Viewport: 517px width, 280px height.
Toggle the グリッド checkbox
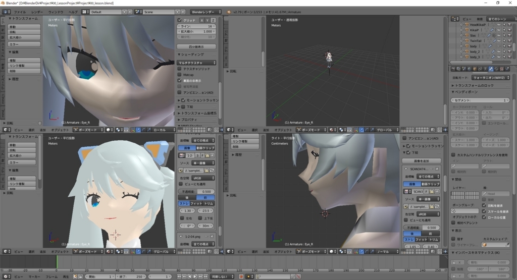(x=180, y=20)
